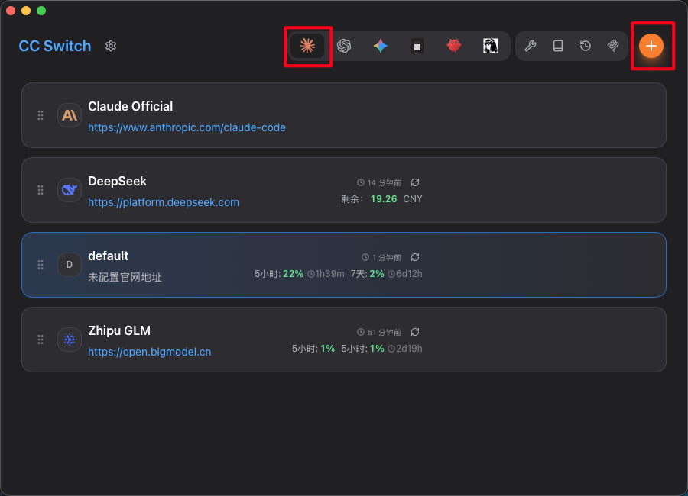The image size is (688, 496).
Task: Open the history clock icon
Action: [x=586, y=46]
